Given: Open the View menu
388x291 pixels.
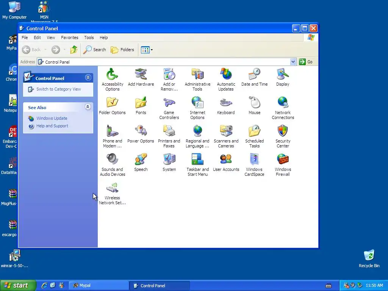Looking at the screenshot, I should pyautogui.click(x=51, y=38).
